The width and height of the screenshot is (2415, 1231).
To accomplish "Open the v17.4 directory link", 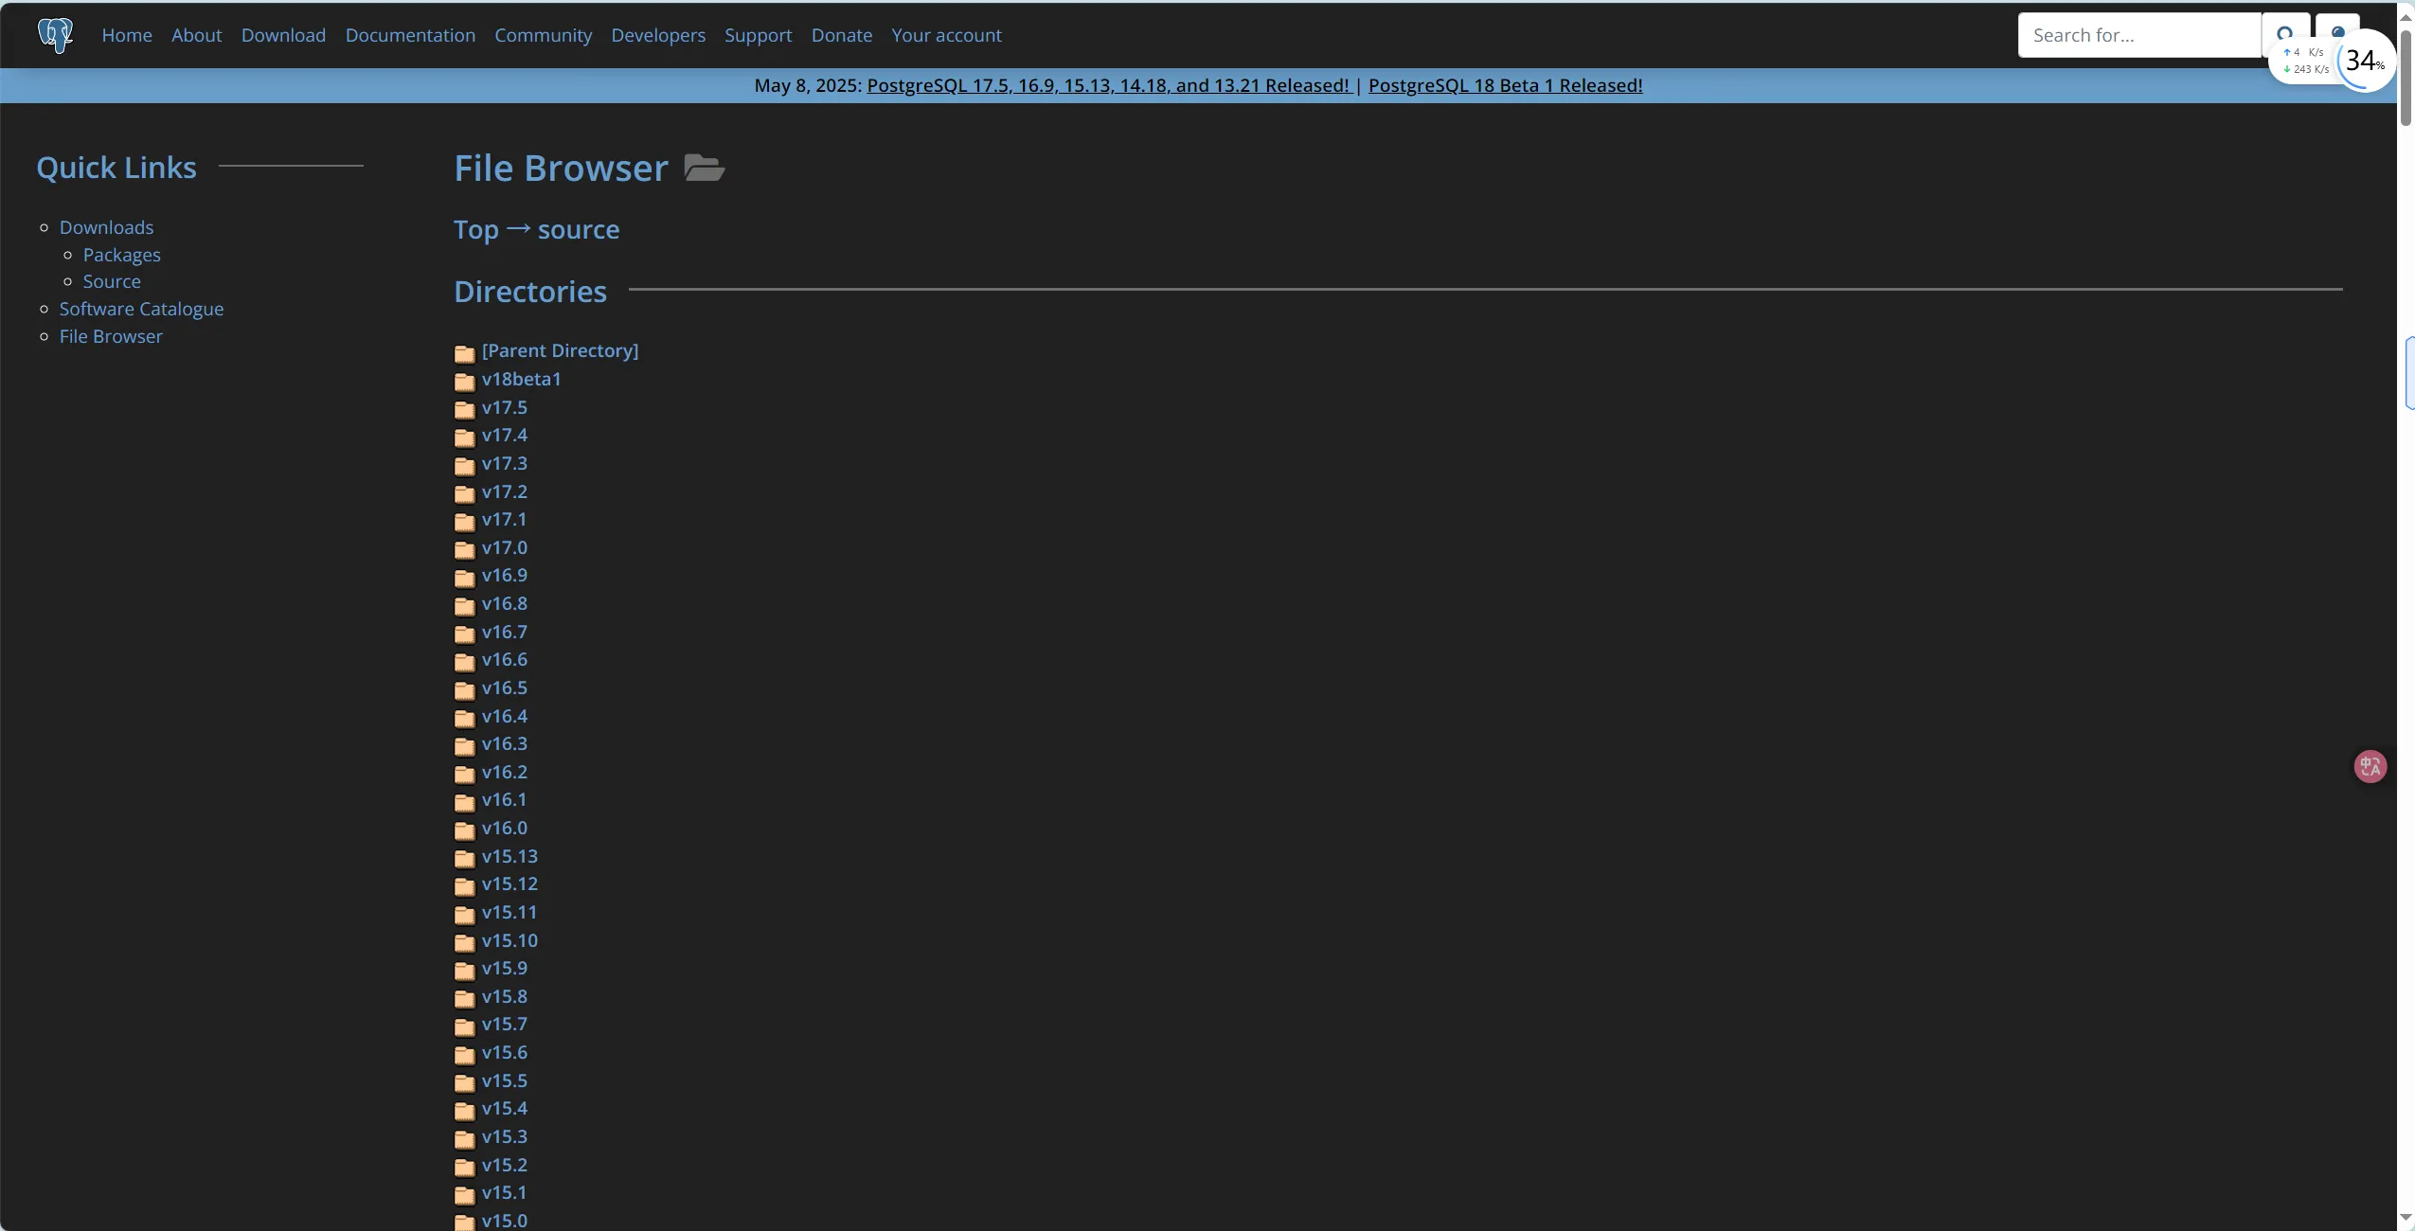I will point(504,435).
